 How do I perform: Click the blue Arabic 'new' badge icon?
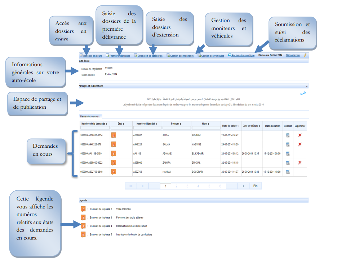click(303, 93)
